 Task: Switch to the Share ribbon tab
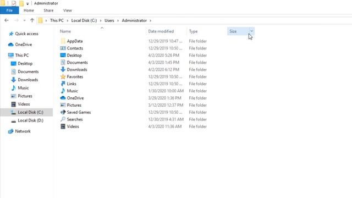48,10
